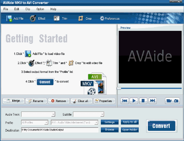Take a snapshot with camera icon
This screenshot has height=141, width=184.
(176, 101)
